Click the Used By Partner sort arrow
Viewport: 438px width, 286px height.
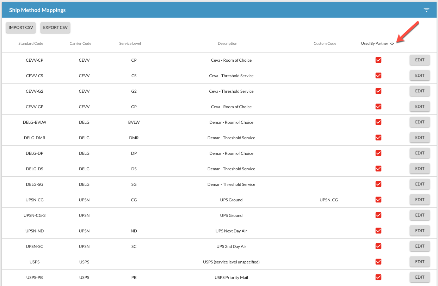(x=392, y=44)
